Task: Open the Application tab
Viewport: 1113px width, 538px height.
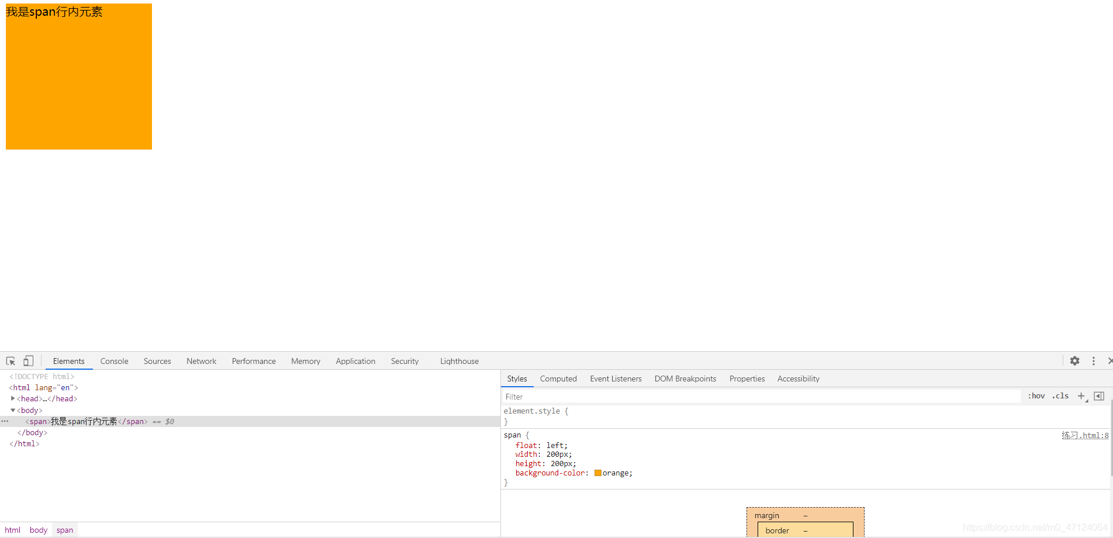Action: (355, 361)
